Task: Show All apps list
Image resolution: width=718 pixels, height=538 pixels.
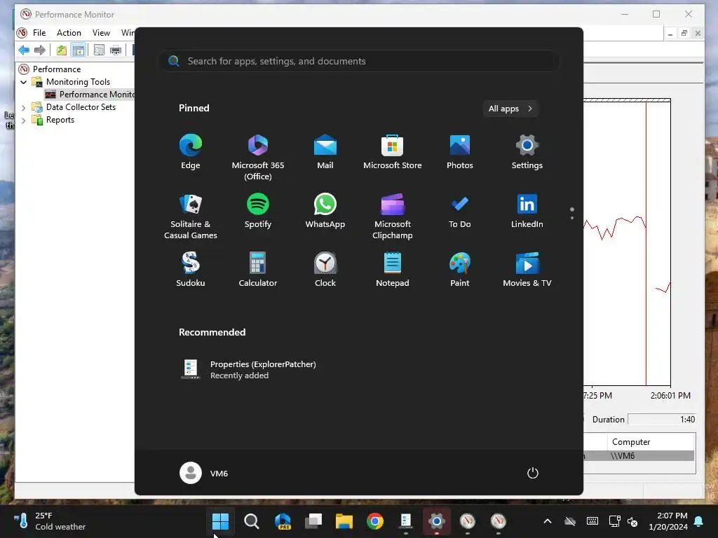Action: 510,109
